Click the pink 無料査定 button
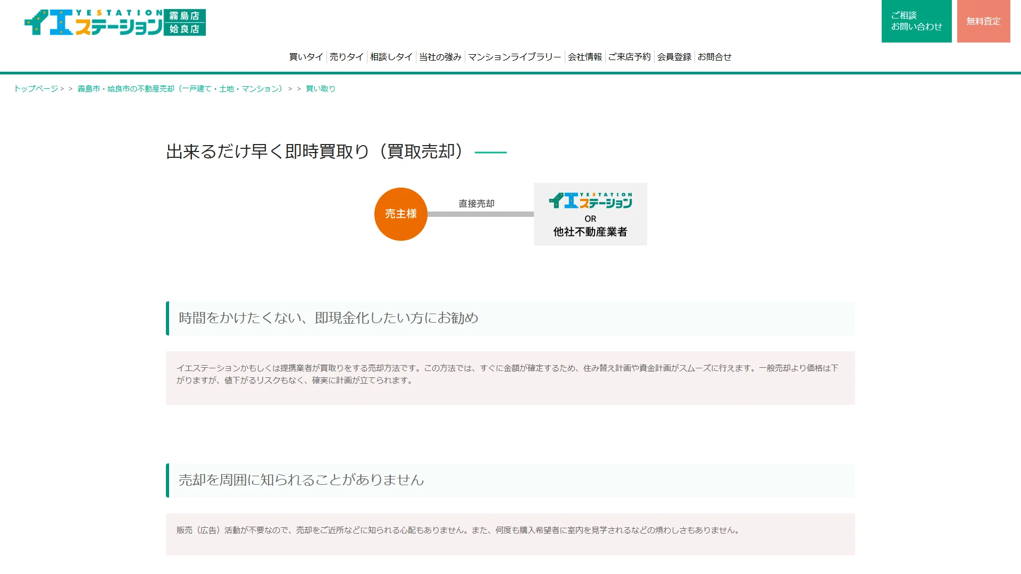The height and width of the screenshot is (574, 1021). [984, 21]
